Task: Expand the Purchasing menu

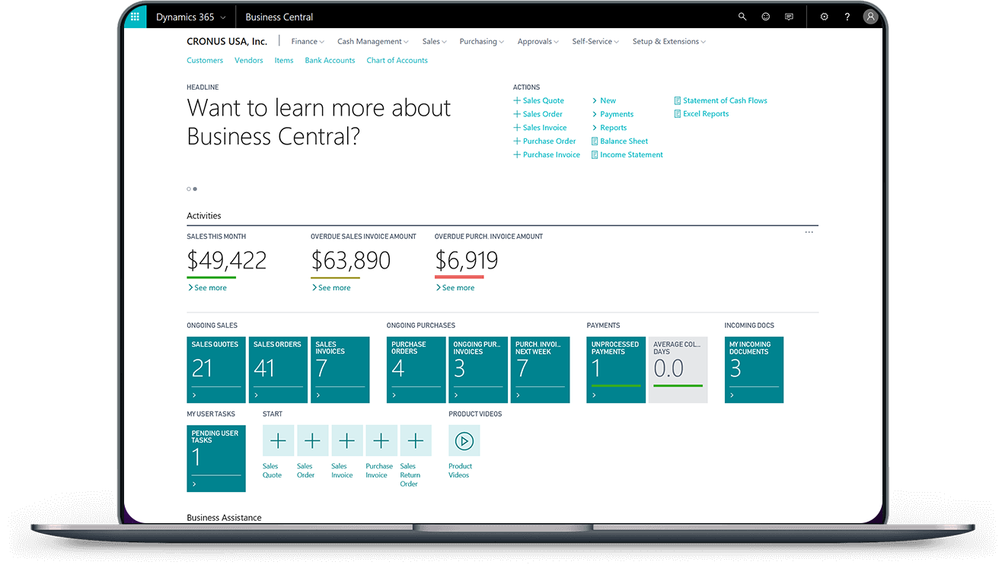Action: [x=482, y=42]
